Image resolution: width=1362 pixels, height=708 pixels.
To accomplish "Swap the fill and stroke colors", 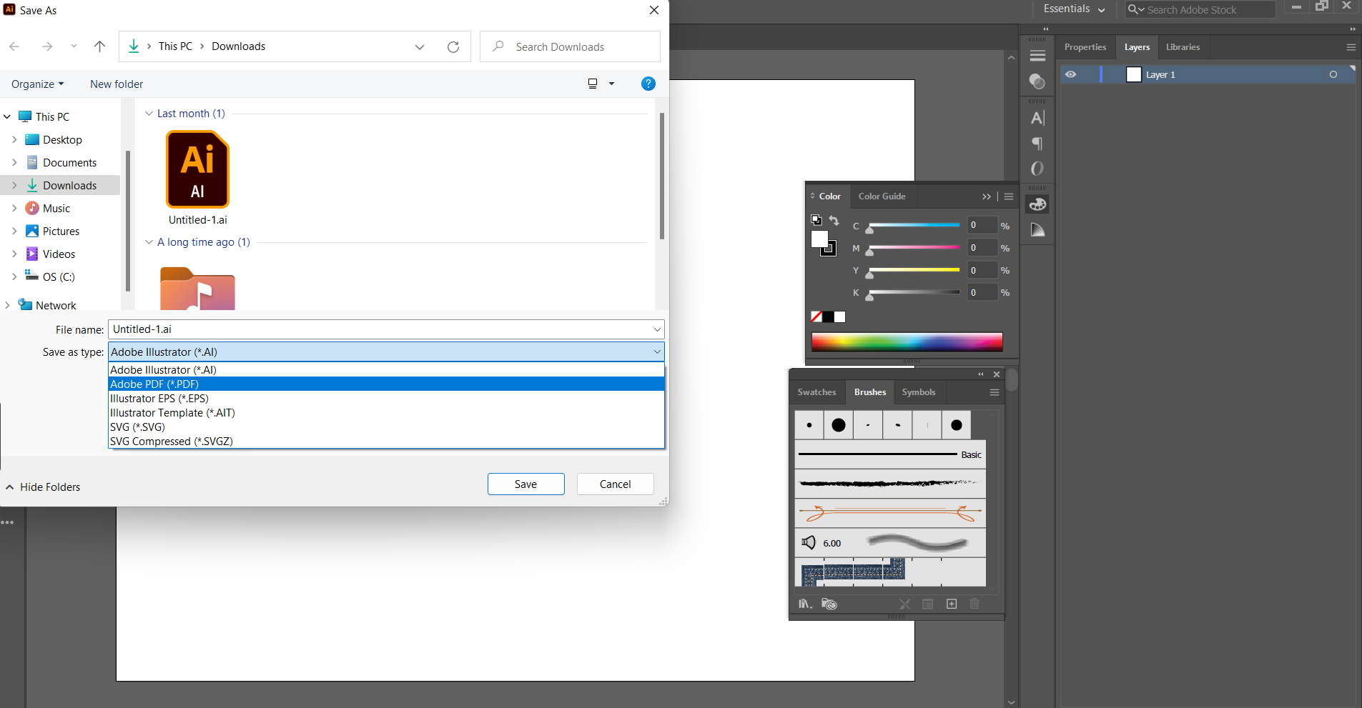I will (x=834, y=221).
